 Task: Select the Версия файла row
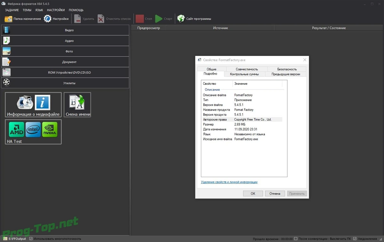coord(242,105)
